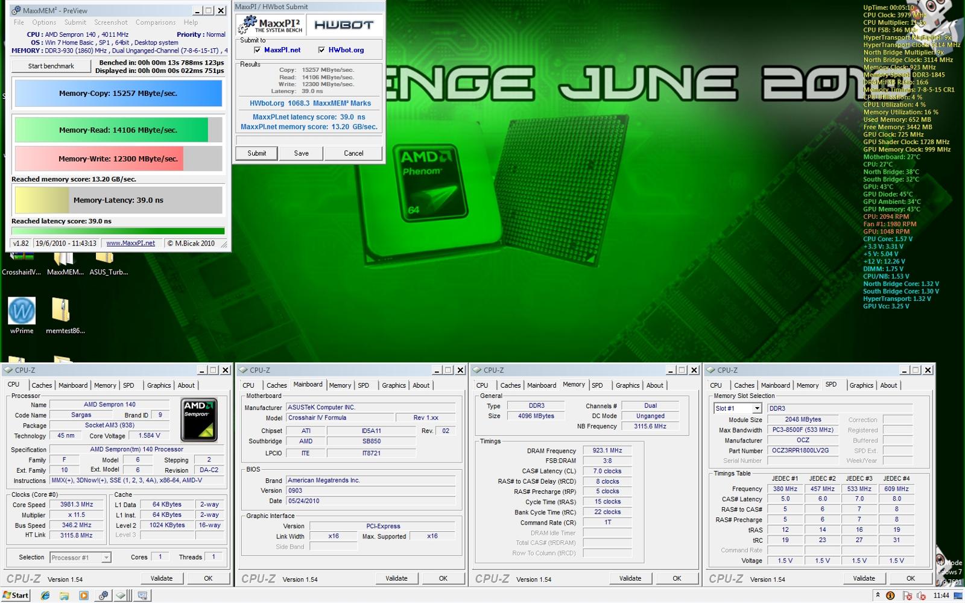The image size is (965, 603).
Task: Click Cancel in the HWbot Submit dialog
Action: tap(353, 153)
